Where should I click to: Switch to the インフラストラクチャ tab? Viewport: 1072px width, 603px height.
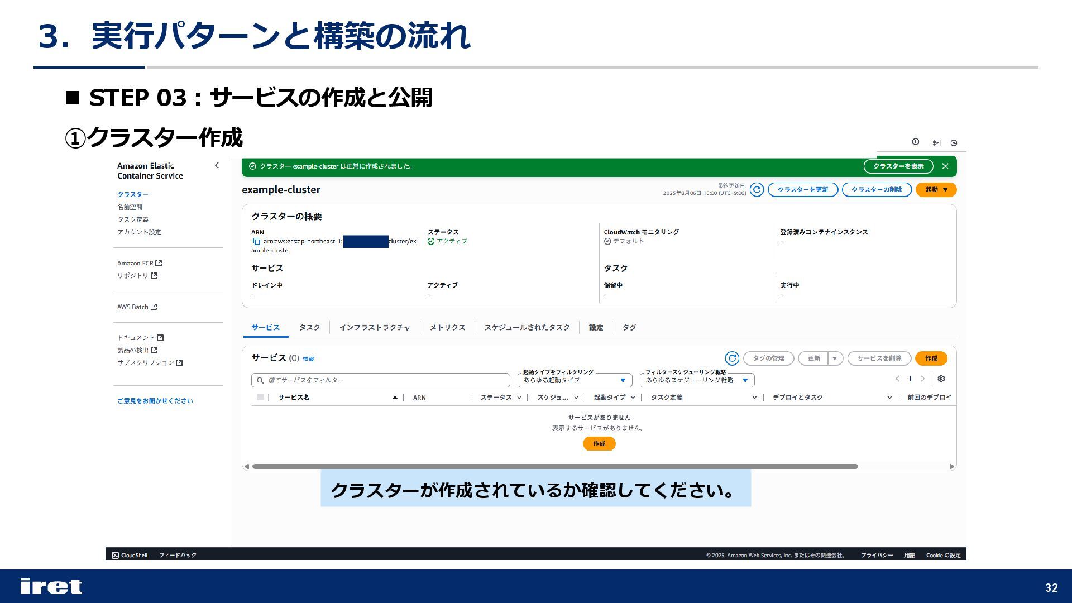point(375,328)
